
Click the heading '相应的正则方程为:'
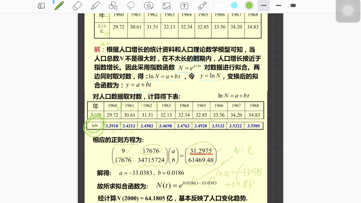point(118,140)
